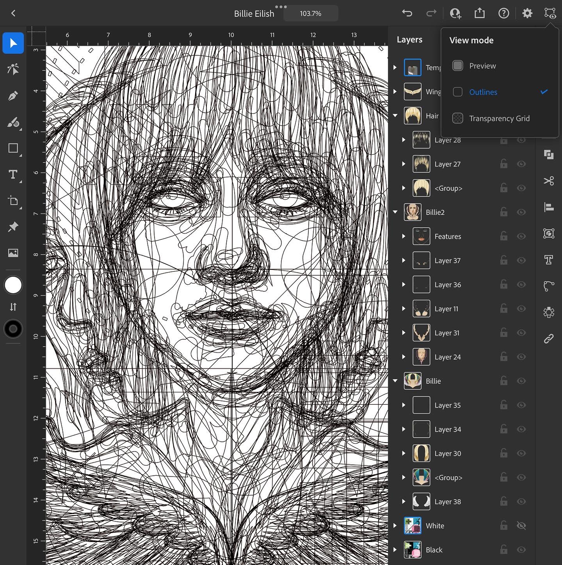Expand the Black layer
Viewport: 562px width, 565px height.
coord(395,550)
